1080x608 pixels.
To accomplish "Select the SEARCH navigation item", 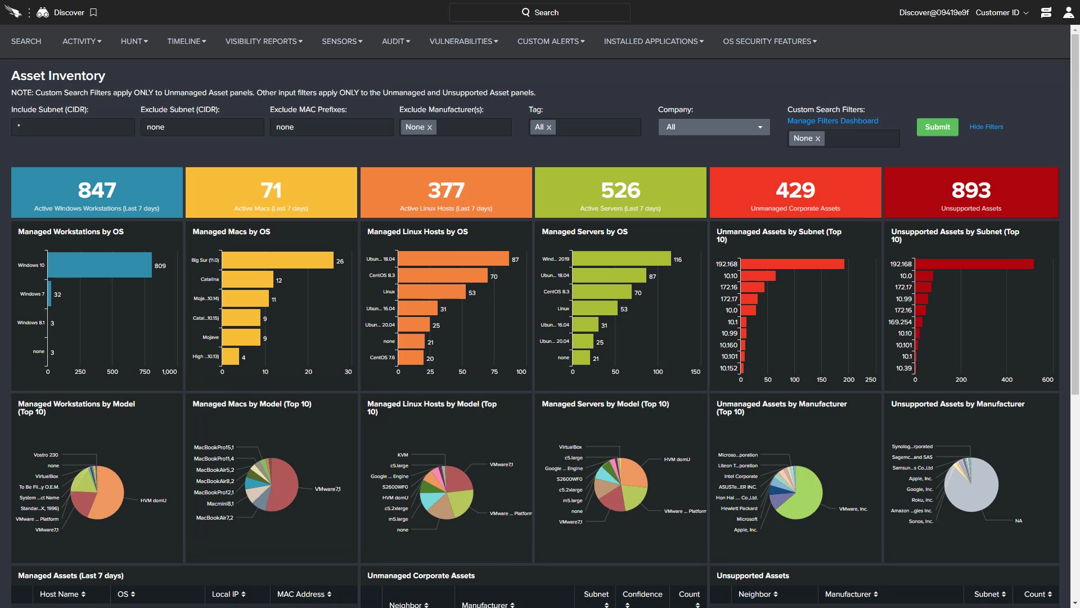I will (26, 41).
